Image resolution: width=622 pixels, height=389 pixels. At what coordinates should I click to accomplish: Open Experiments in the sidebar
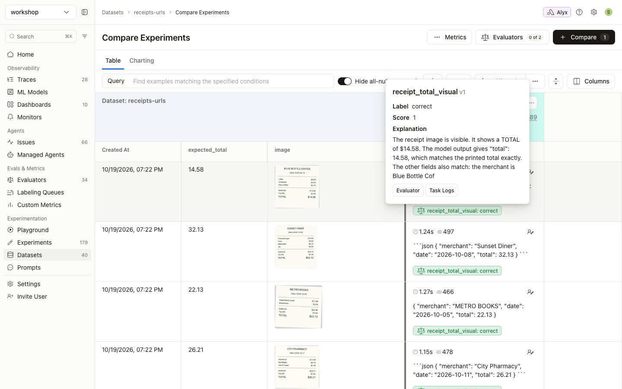48,242
